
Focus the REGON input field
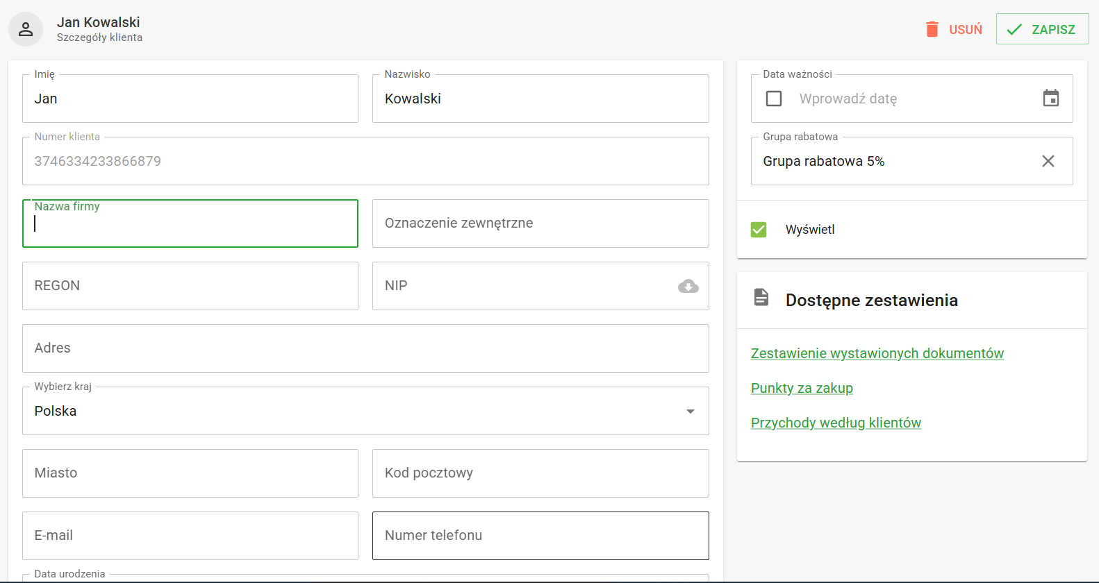click(x=190, y=286)
